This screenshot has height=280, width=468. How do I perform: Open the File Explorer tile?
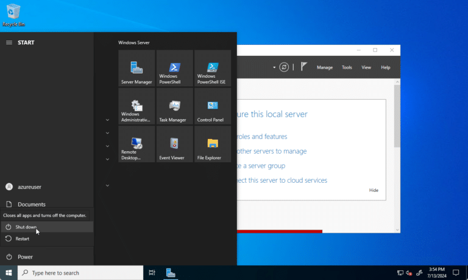(212, 144)
